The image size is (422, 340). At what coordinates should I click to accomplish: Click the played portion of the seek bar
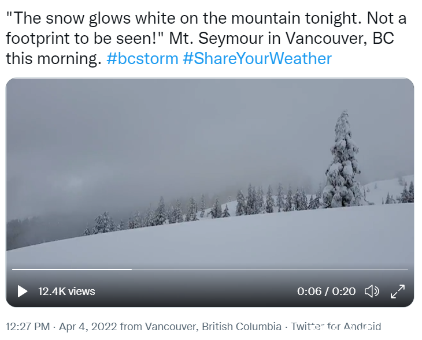point(72,270)
